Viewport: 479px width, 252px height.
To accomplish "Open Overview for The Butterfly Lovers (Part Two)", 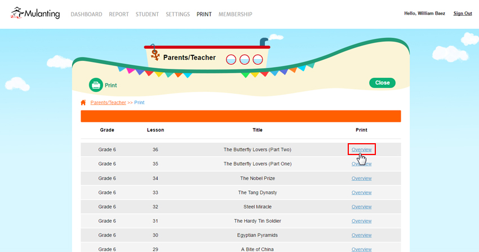I will 361,149.
